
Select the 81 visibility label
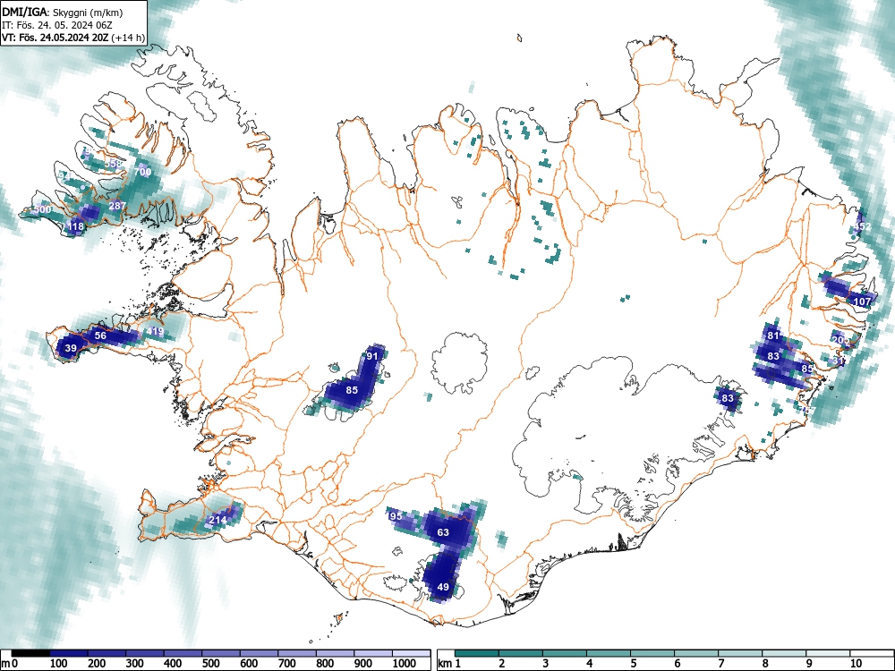[773, 335]
